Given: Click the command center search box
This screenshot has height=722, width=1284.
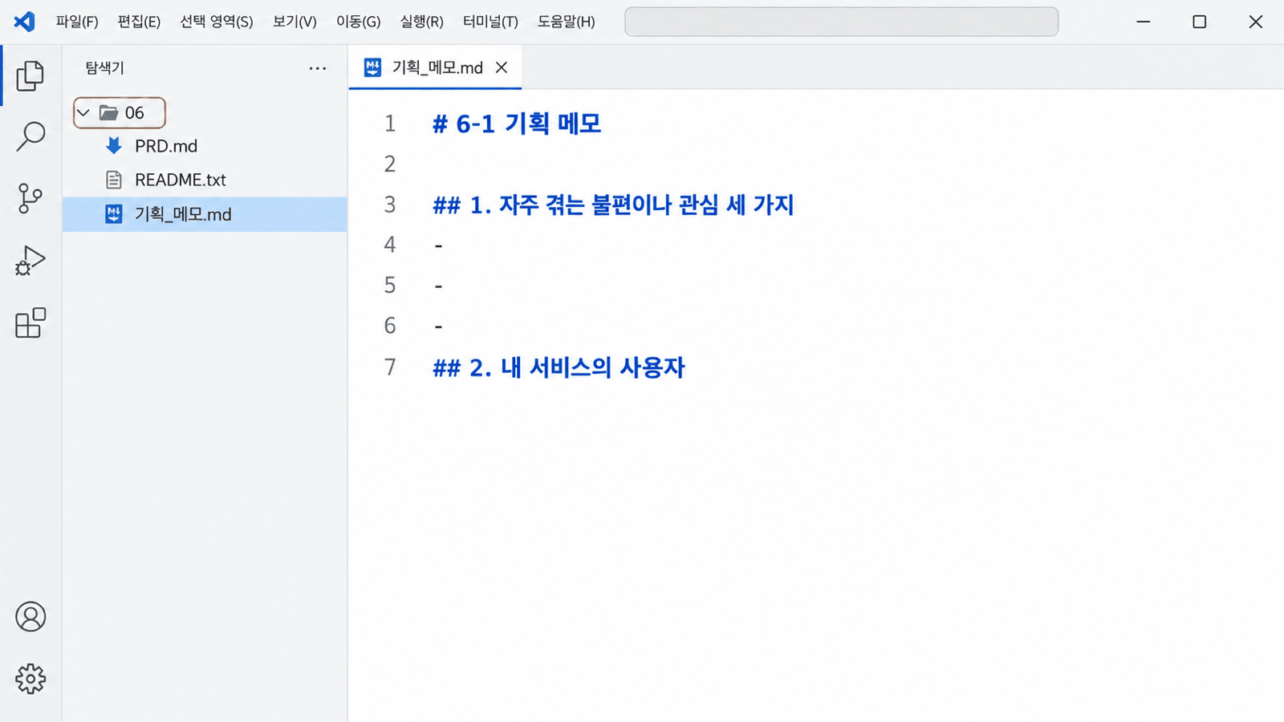Looking at the screenshot, I should [841, 22].
